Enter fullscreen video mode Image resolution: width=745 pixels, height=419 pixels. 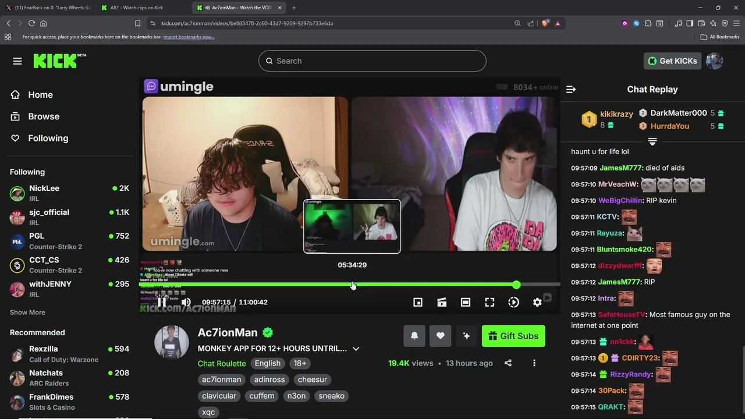pos(489,302)
